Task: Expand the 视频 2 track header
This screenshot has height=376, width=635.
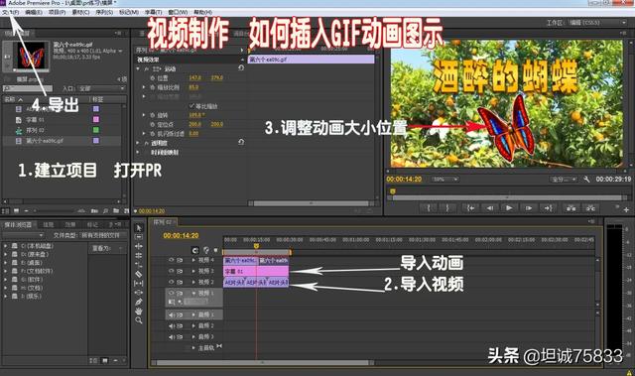Action: [x=193, y=282]
